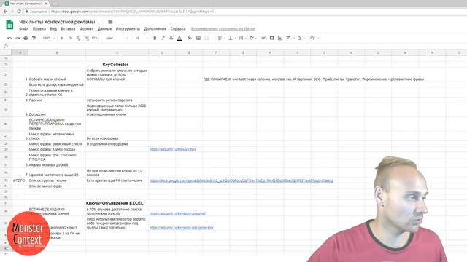The image size is (467, 262).
Task: Open the adpump.ru/keyword-ads-generator link
Action: [182, 228]
